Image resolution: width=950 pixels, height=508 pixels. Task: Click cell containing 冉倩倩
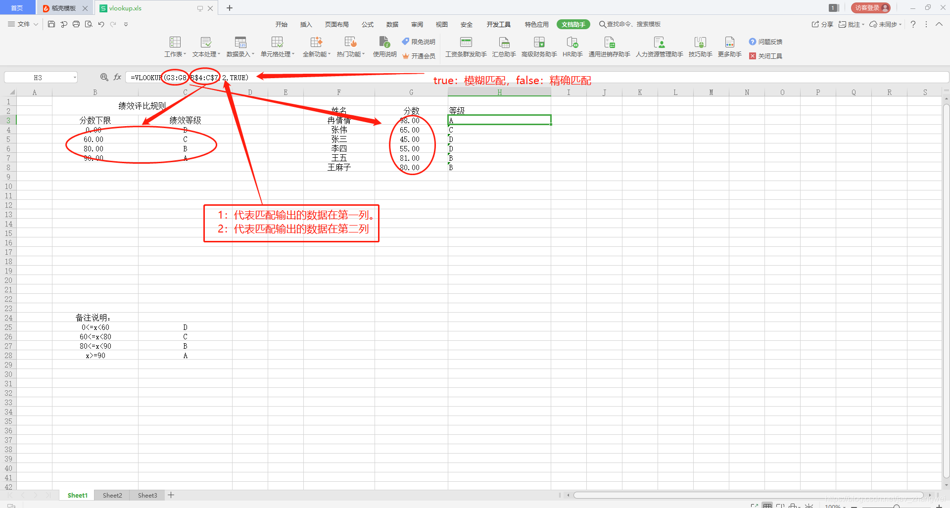pos(339,120)
